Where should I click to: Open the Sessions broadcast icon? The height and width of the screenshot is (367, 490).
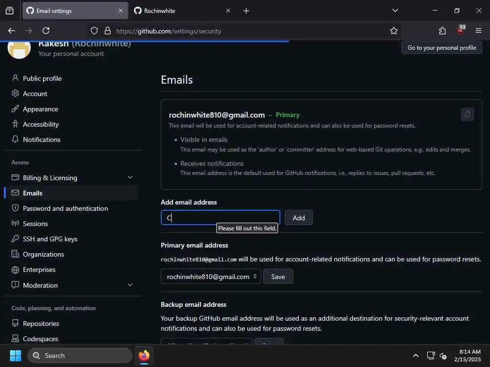[x=15, y=223]
